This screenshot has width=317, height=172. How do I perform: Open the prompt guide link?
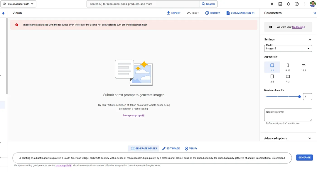(x=63, y=166)
